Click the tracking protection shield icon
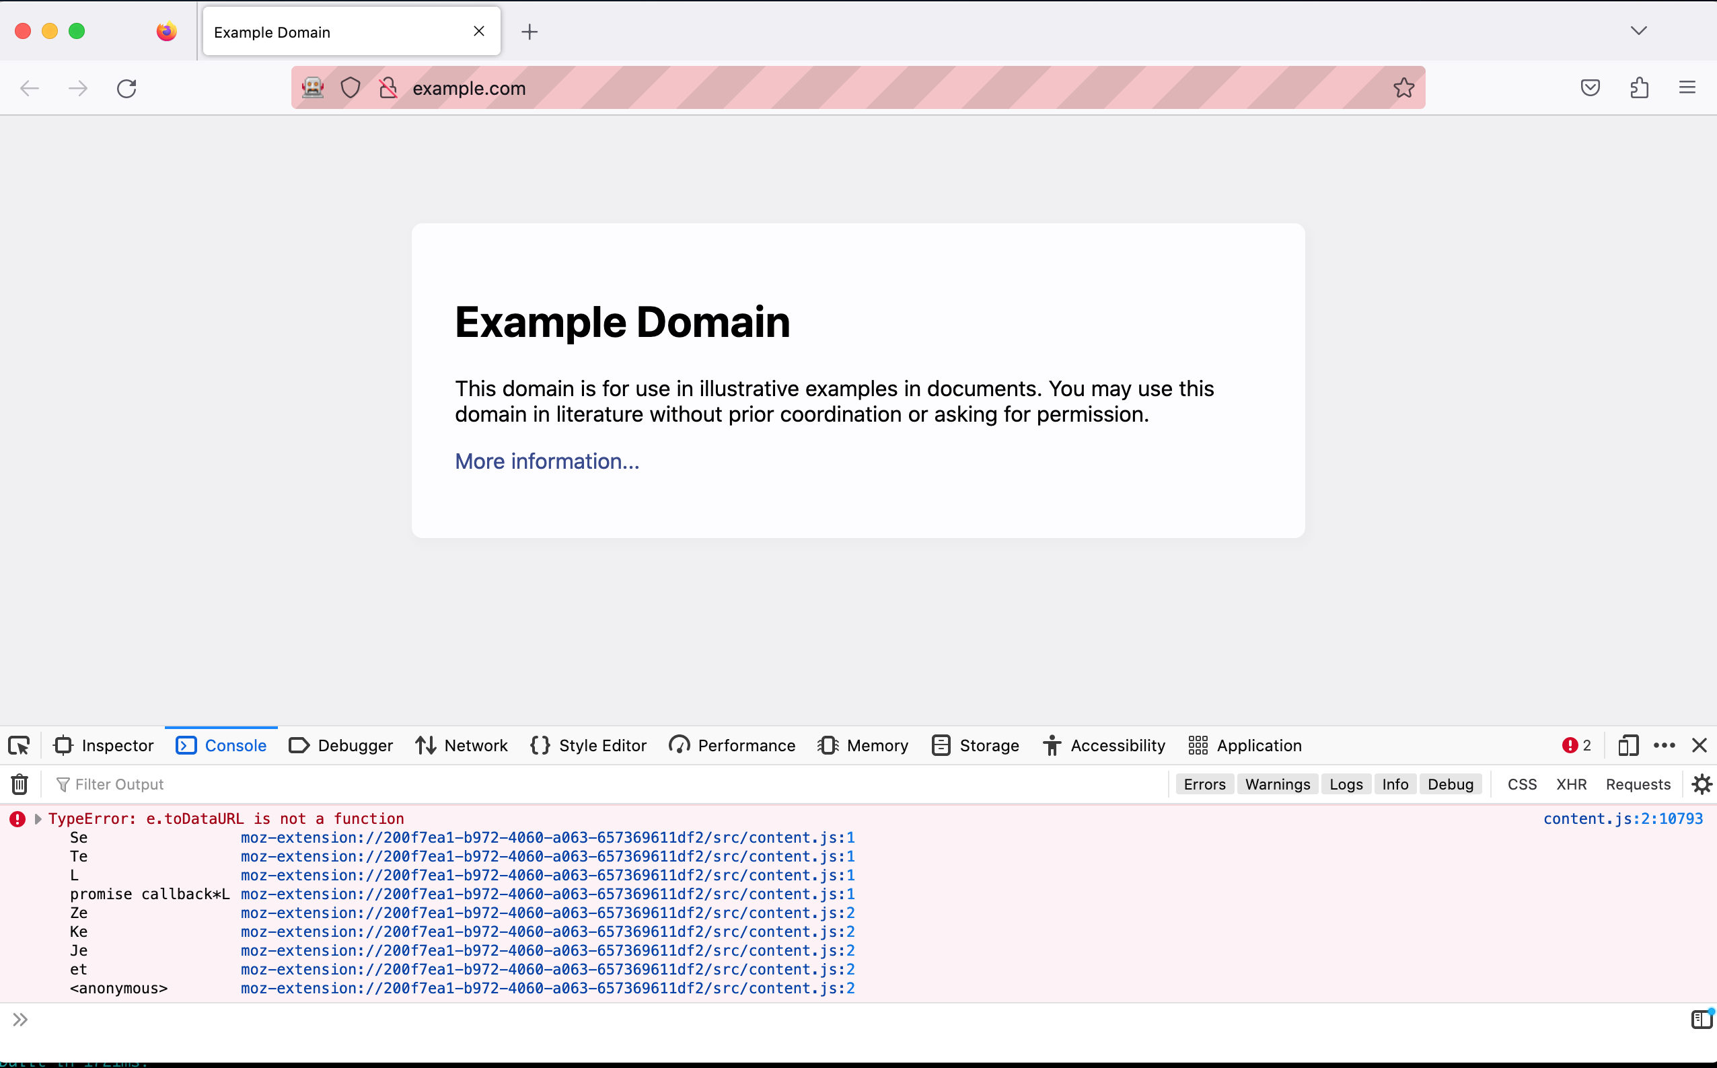The height and width of the screenshot is (1068, 1717). point(351,88)
